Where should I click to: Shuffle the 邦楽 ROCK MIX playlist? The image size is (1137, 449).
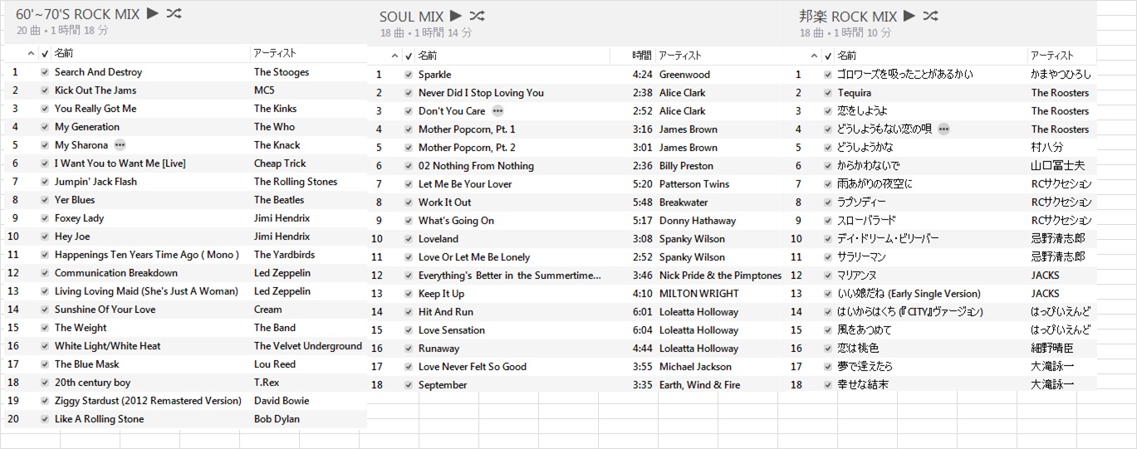coord(931,16)
